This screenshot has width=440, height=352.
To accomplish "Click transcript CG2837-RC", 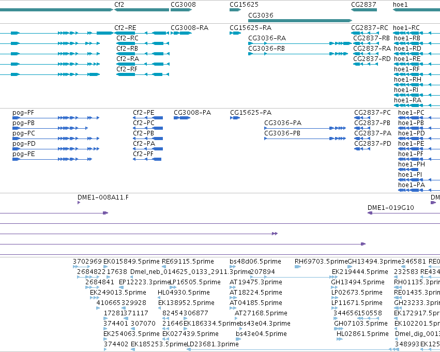I will coord(369,28).
